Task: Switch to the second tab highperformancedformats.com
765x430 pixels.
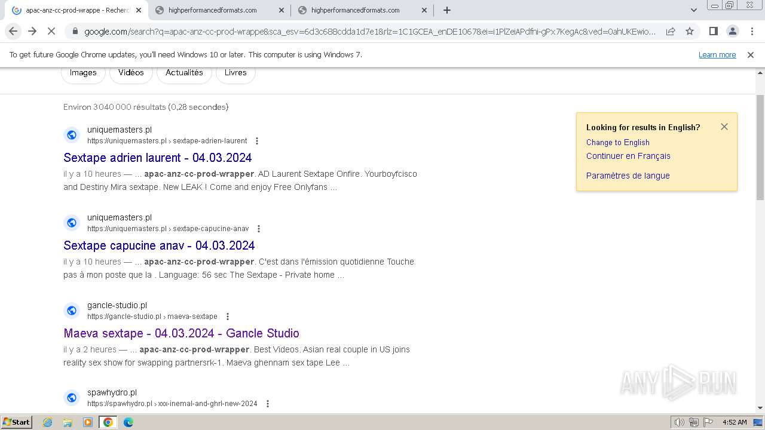Action: pyautogui.click(x=219, y=10)
